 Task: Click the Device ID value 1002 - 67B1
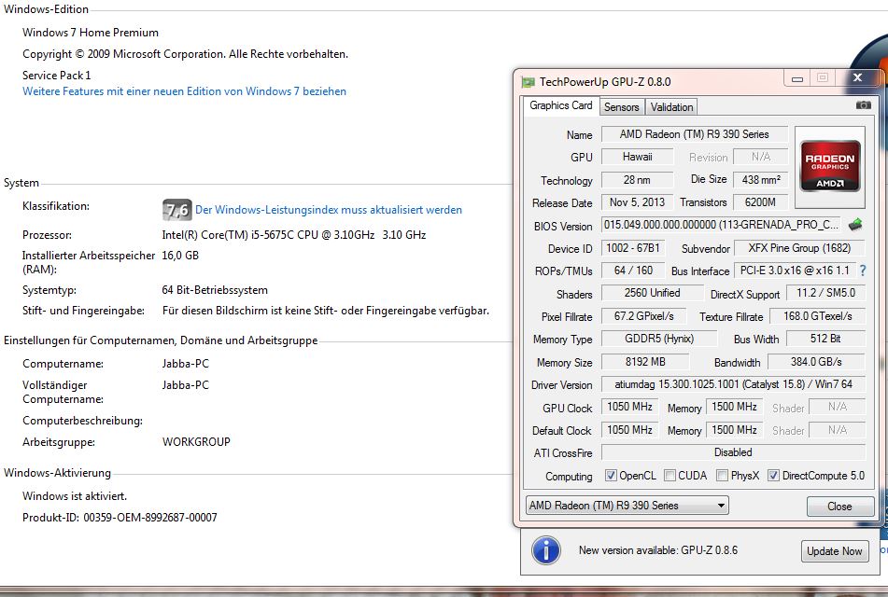pos(633,248)
